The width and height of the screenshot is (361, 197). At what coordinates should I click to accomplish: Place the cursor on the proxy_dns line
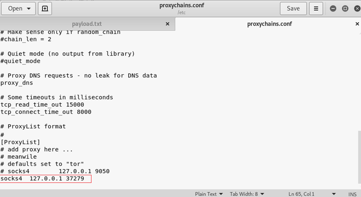tap(17, 83)
